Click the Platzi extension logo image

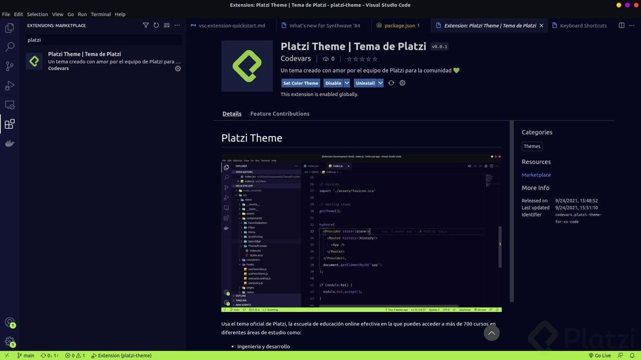[x=247, y=66]
